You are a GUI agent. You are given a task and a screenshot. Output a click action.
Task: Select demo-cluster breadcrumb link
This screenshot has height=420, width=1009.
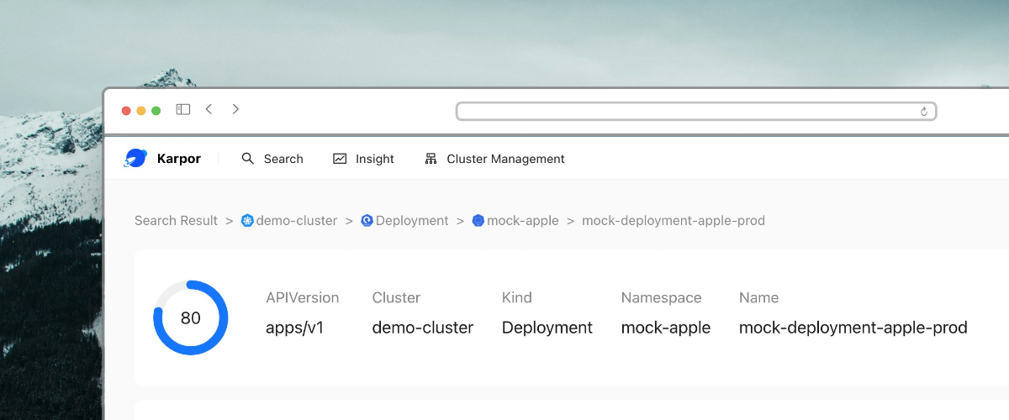click(x=296, y=221)
